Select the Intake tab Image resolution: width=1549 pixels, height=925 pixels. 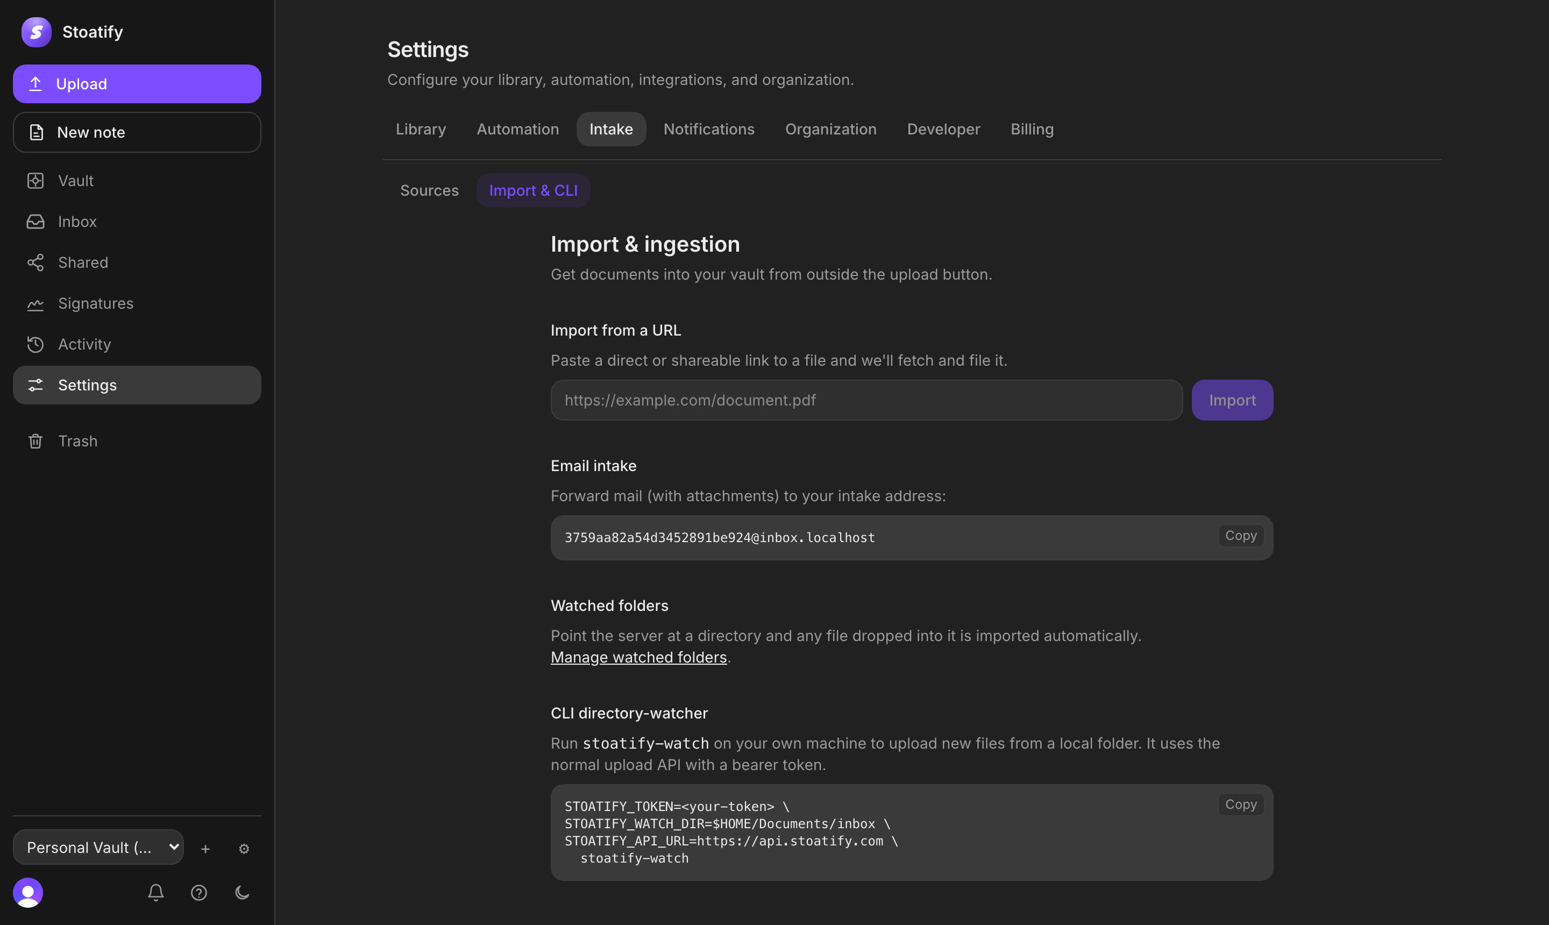611,129
